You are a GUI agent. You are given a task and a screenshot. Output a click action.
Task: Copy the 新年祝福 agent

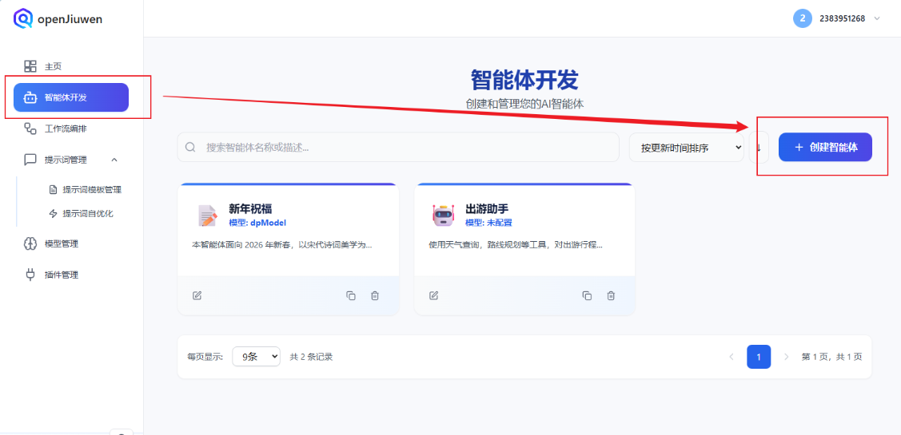pos(350,295)
